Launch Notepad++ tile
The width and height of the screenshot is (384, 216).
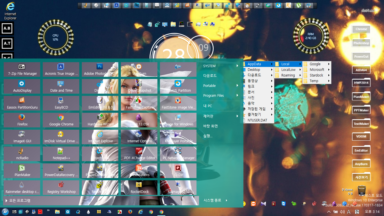point(61,154)
